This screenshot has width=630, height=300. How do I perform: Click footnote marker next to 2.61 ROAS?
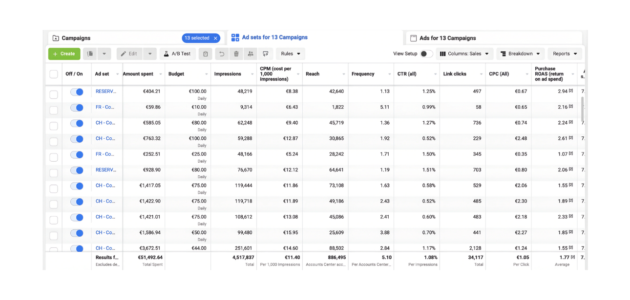pyautogui.click(x=571, y=138)
